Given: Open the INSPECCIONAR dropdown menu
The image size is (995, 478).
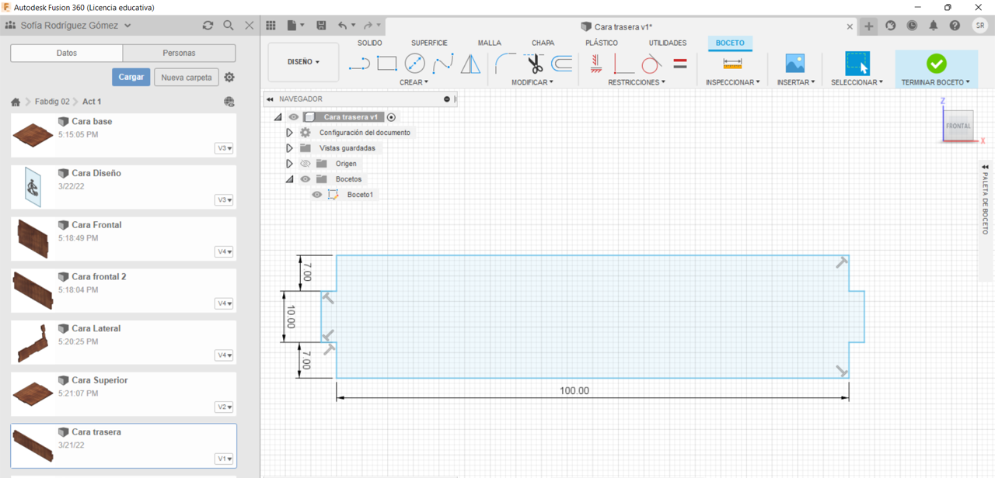Looking at the screenshot, I should click(733, 82).
